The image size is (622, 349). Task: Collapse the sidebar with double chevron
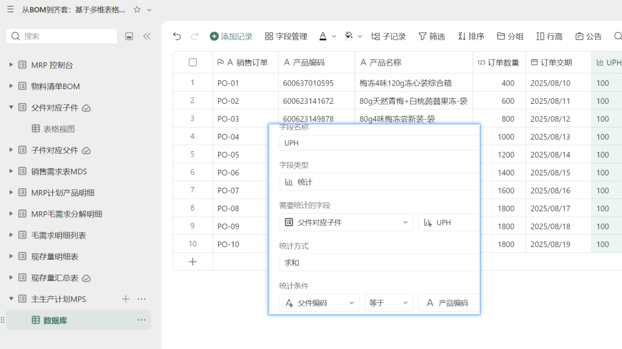147,36
